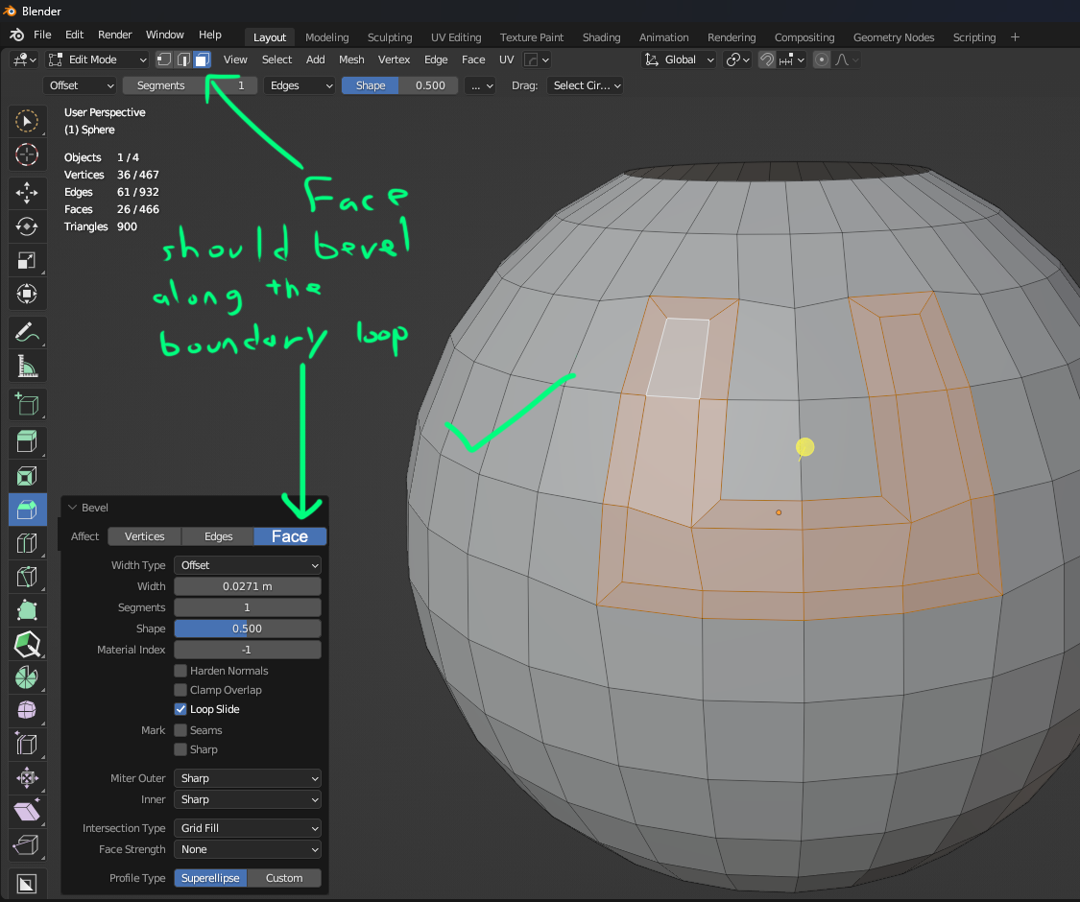Select the Shear tool
This screenshot has height=902, width=1080.
(x=27, y=811)
